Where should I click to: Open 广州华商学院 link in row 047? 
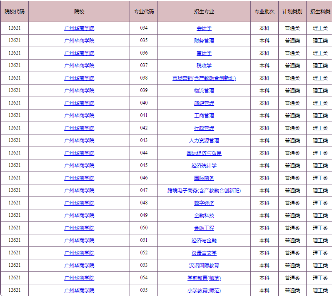tap(79, 190)
